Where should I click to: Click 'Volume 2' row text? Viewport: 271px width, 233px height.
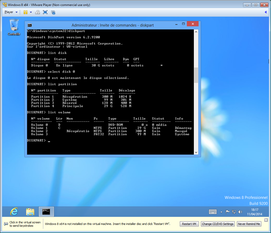click(x=39, y=131)
